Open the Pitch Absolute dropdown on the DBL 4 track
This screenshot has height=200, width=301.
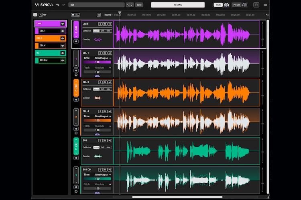tap(103, 126)
